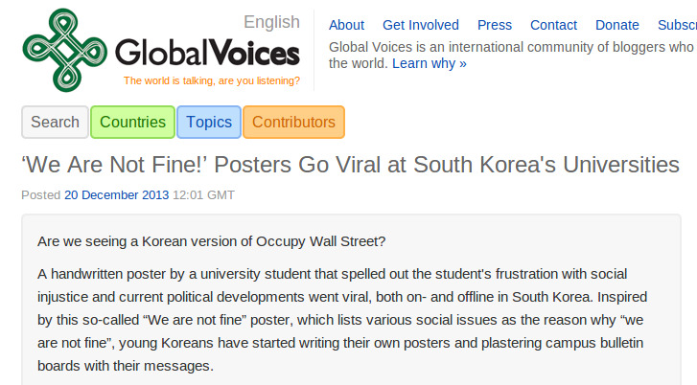The image size is (697, 385).
Task: Click the GlobalVoices wordmark text
Action: [x=208, y=53]
